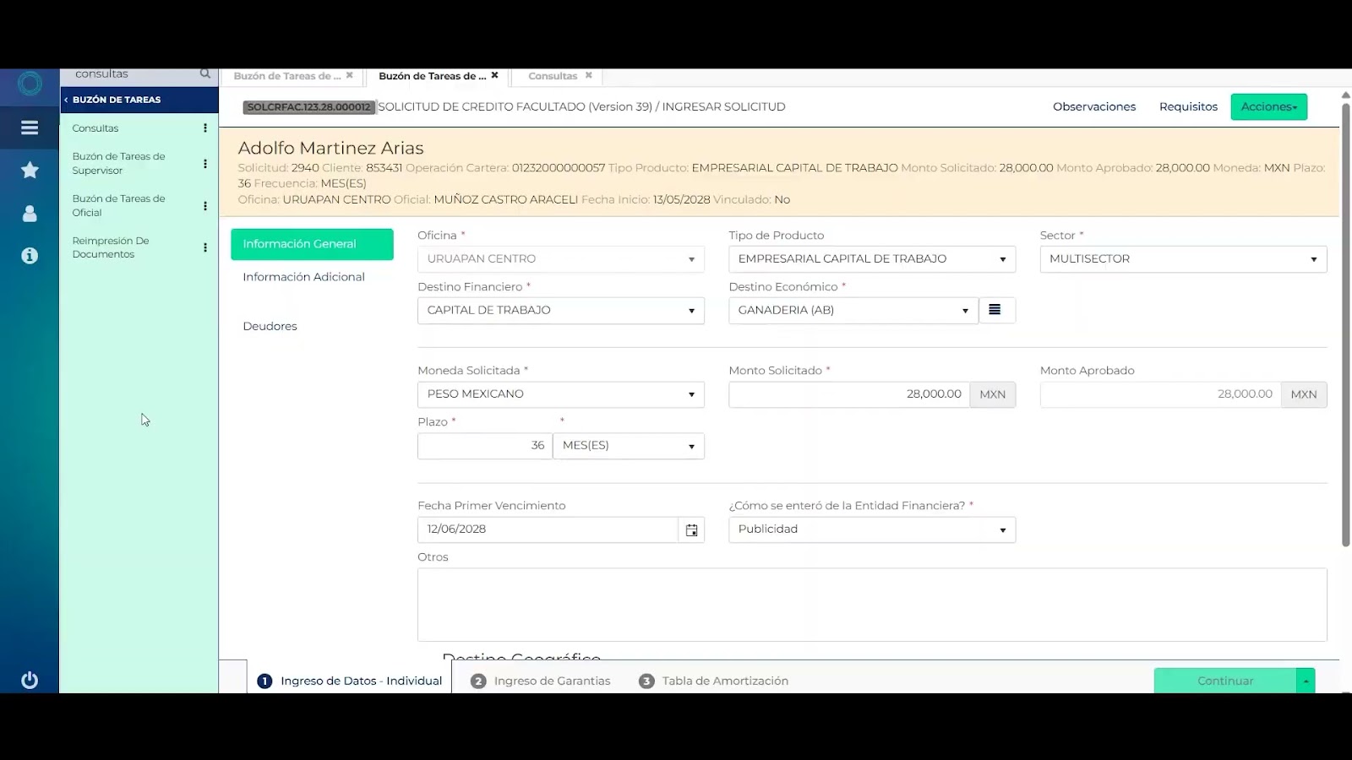Open the hamburger navigation menu

[x=29, y=128]
